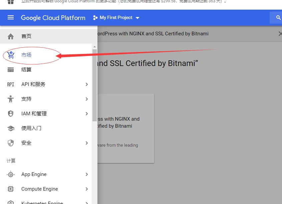Close the search bar with X
Viewport: 282px width, 204px height.
coord(280,34)
